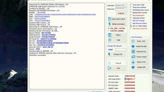Click the COM5 port text in log
This screenshot has height=92, width=164.
click(61, 6)
